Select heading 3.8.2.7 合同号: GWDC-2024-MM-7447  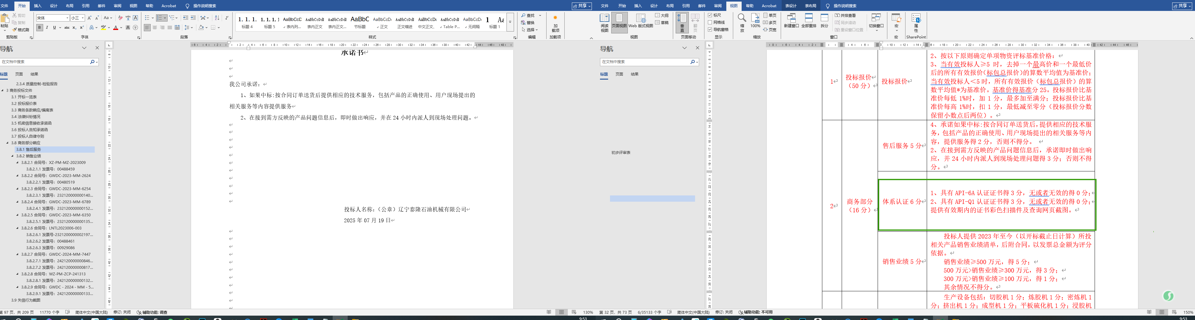coord(56,254)
